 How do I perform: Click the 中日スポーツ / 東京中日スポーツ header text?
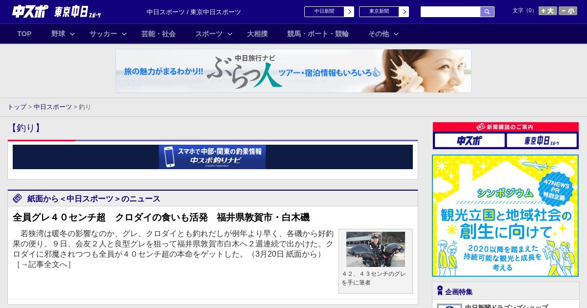[x=194, y=12]
